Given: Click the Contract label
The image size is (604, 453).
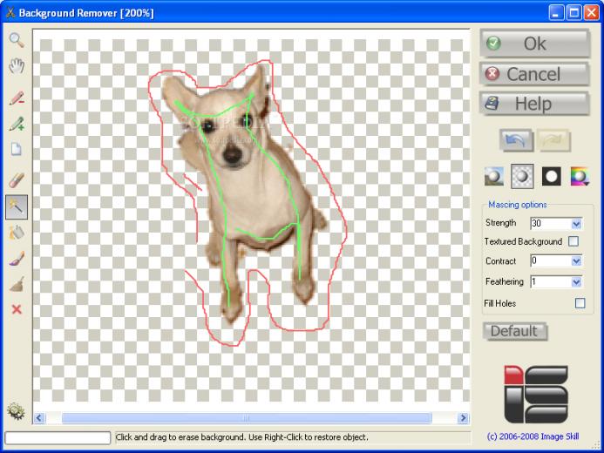Looking at the screenshot, I should pos(500,261).
